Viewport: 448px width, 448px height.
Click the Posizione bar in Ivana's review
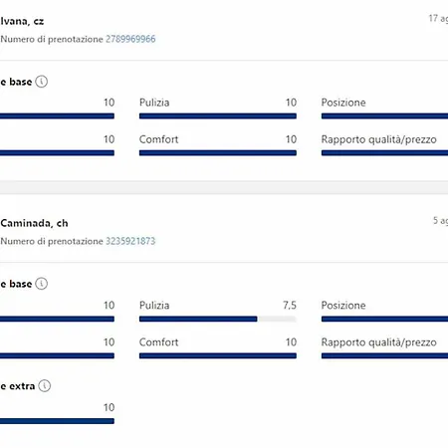(x=384, y=116)
